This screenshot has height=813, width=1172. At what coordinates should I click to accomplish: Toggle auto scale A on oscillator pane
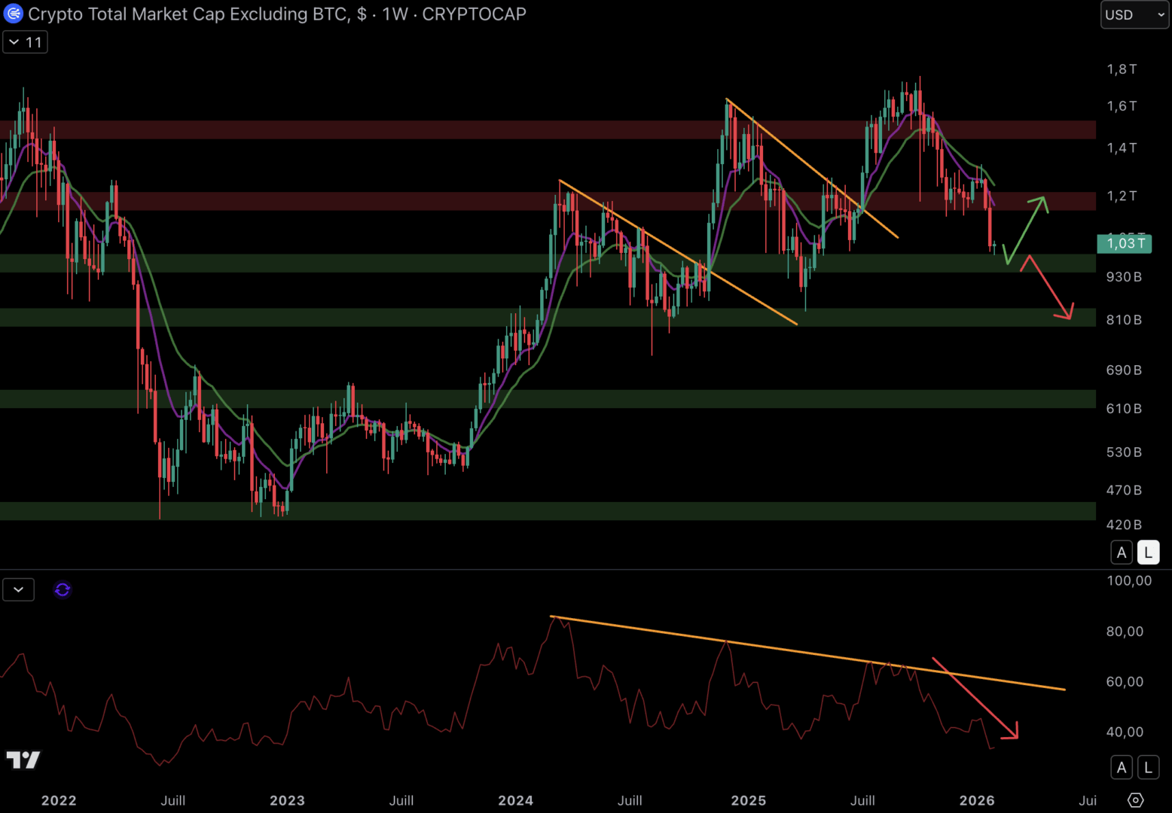click(1122, 767)
